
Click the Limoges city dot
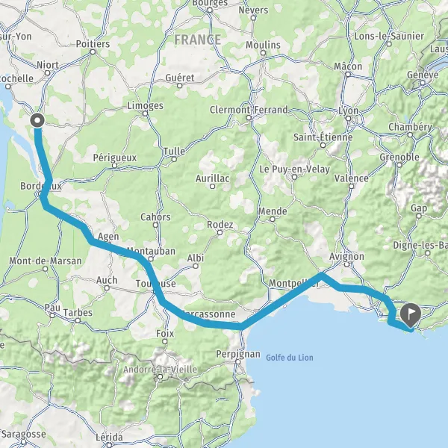pyautogui.click(x=145, y=113)
